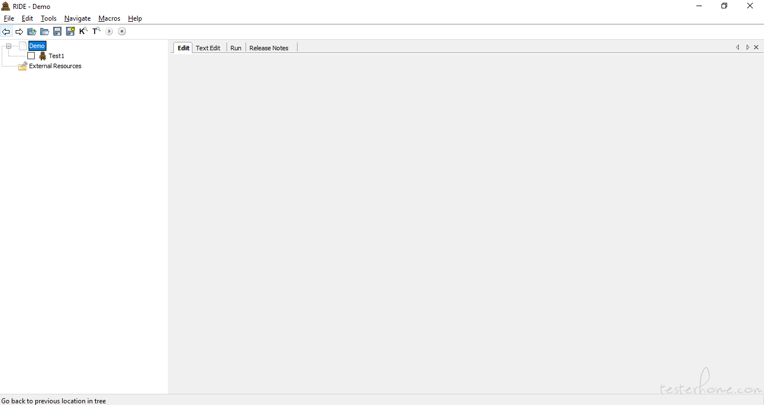Image resolution: width=764 pixels, height=405 pixels.
Task: Click the Demo suite file icon
Action: click(23, 46)
